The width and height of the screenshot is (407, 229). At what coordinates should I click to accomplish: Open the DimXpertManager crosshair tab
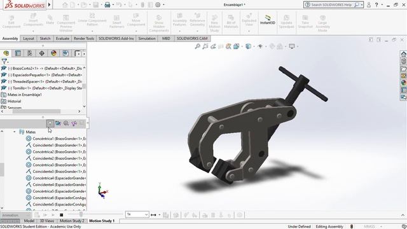[x=41, y=53]
